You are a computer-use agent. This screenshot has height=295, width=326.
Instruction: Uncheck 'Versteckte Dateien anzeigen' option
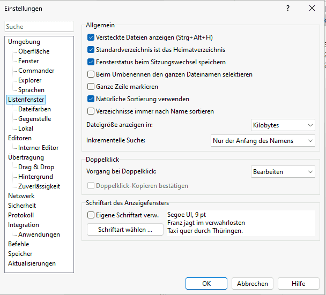pos(91,37)
